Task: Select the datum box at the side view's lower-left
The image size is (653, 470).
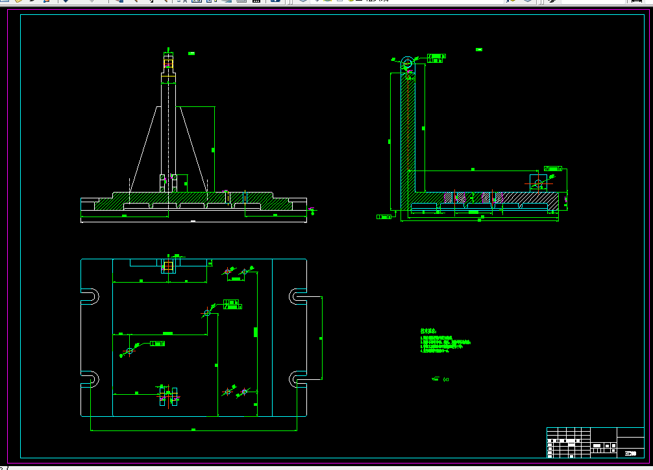Action: (384, 217)
